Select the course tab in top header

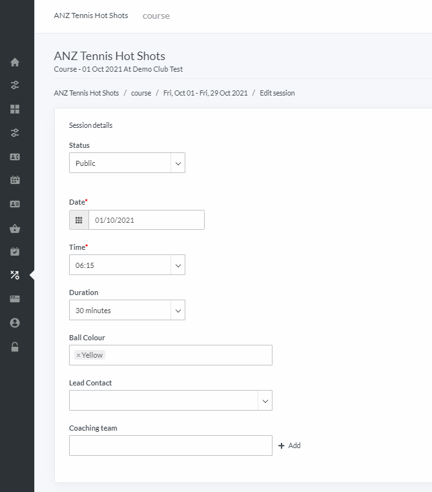coord(156,15)
